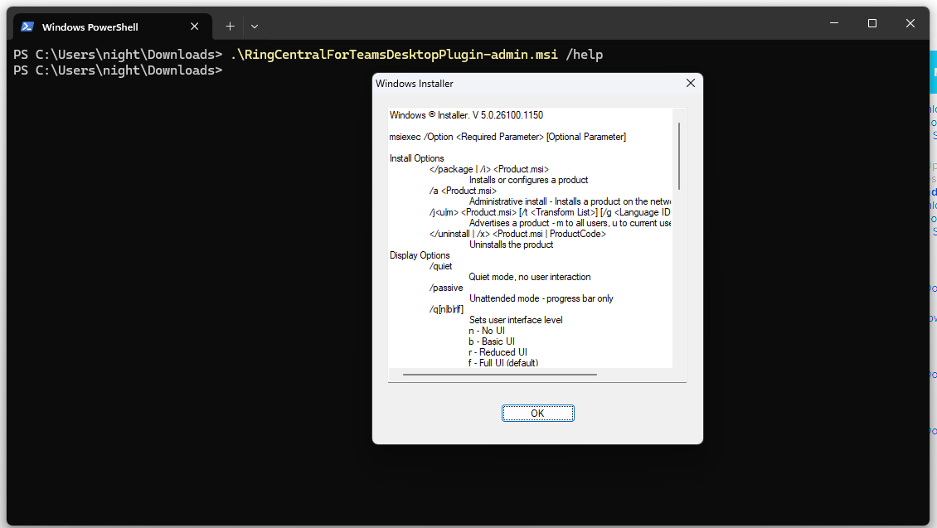Open a new PowerShell tab
Image resolution: width=937 pixels, height=528 pixels.
point(230,27)
